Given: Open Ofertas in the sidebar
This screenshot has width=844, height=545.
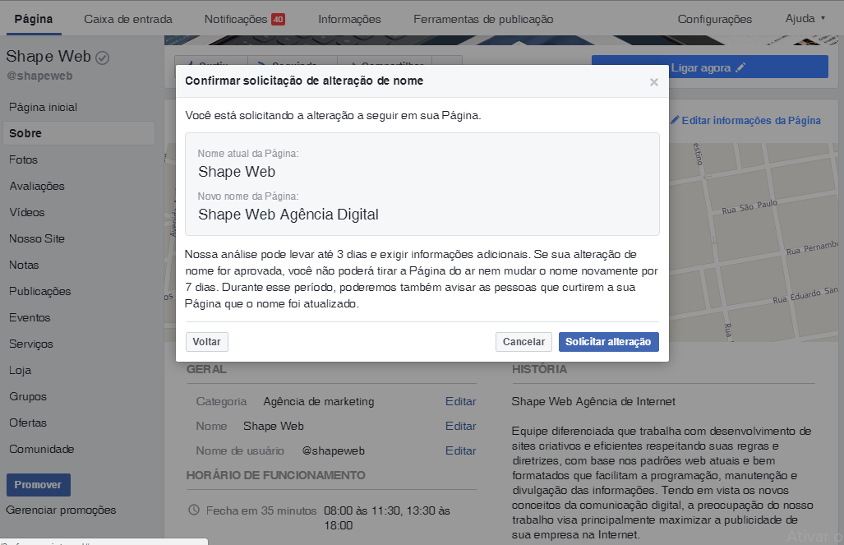Looking at the screenshot, I should (28, 423).
